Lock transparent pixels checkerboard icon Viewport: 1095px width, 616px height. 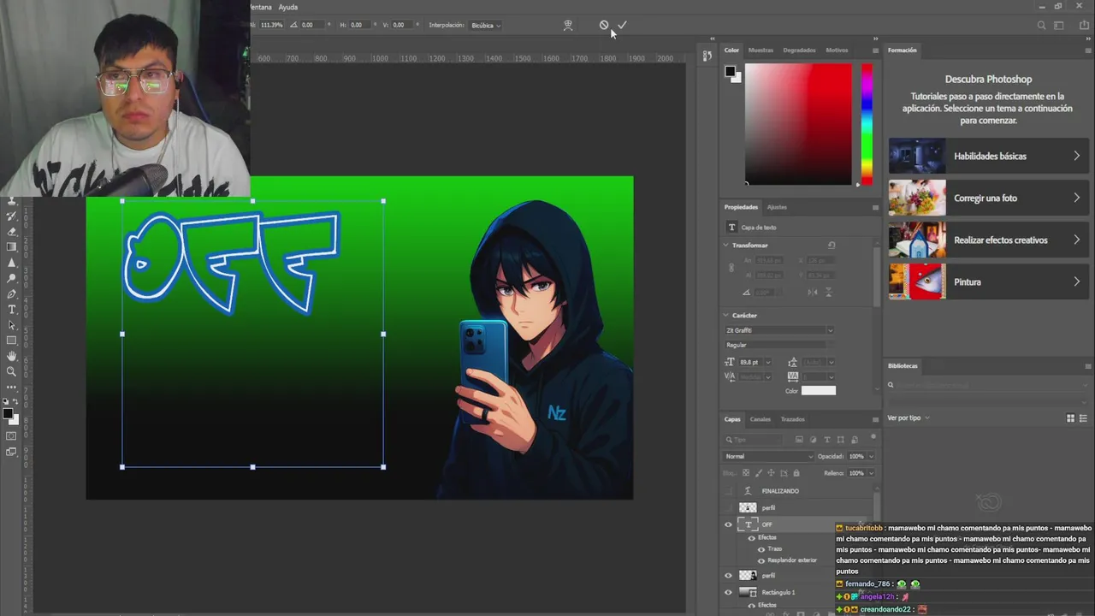pyautogui.click(x=746, y=473)
